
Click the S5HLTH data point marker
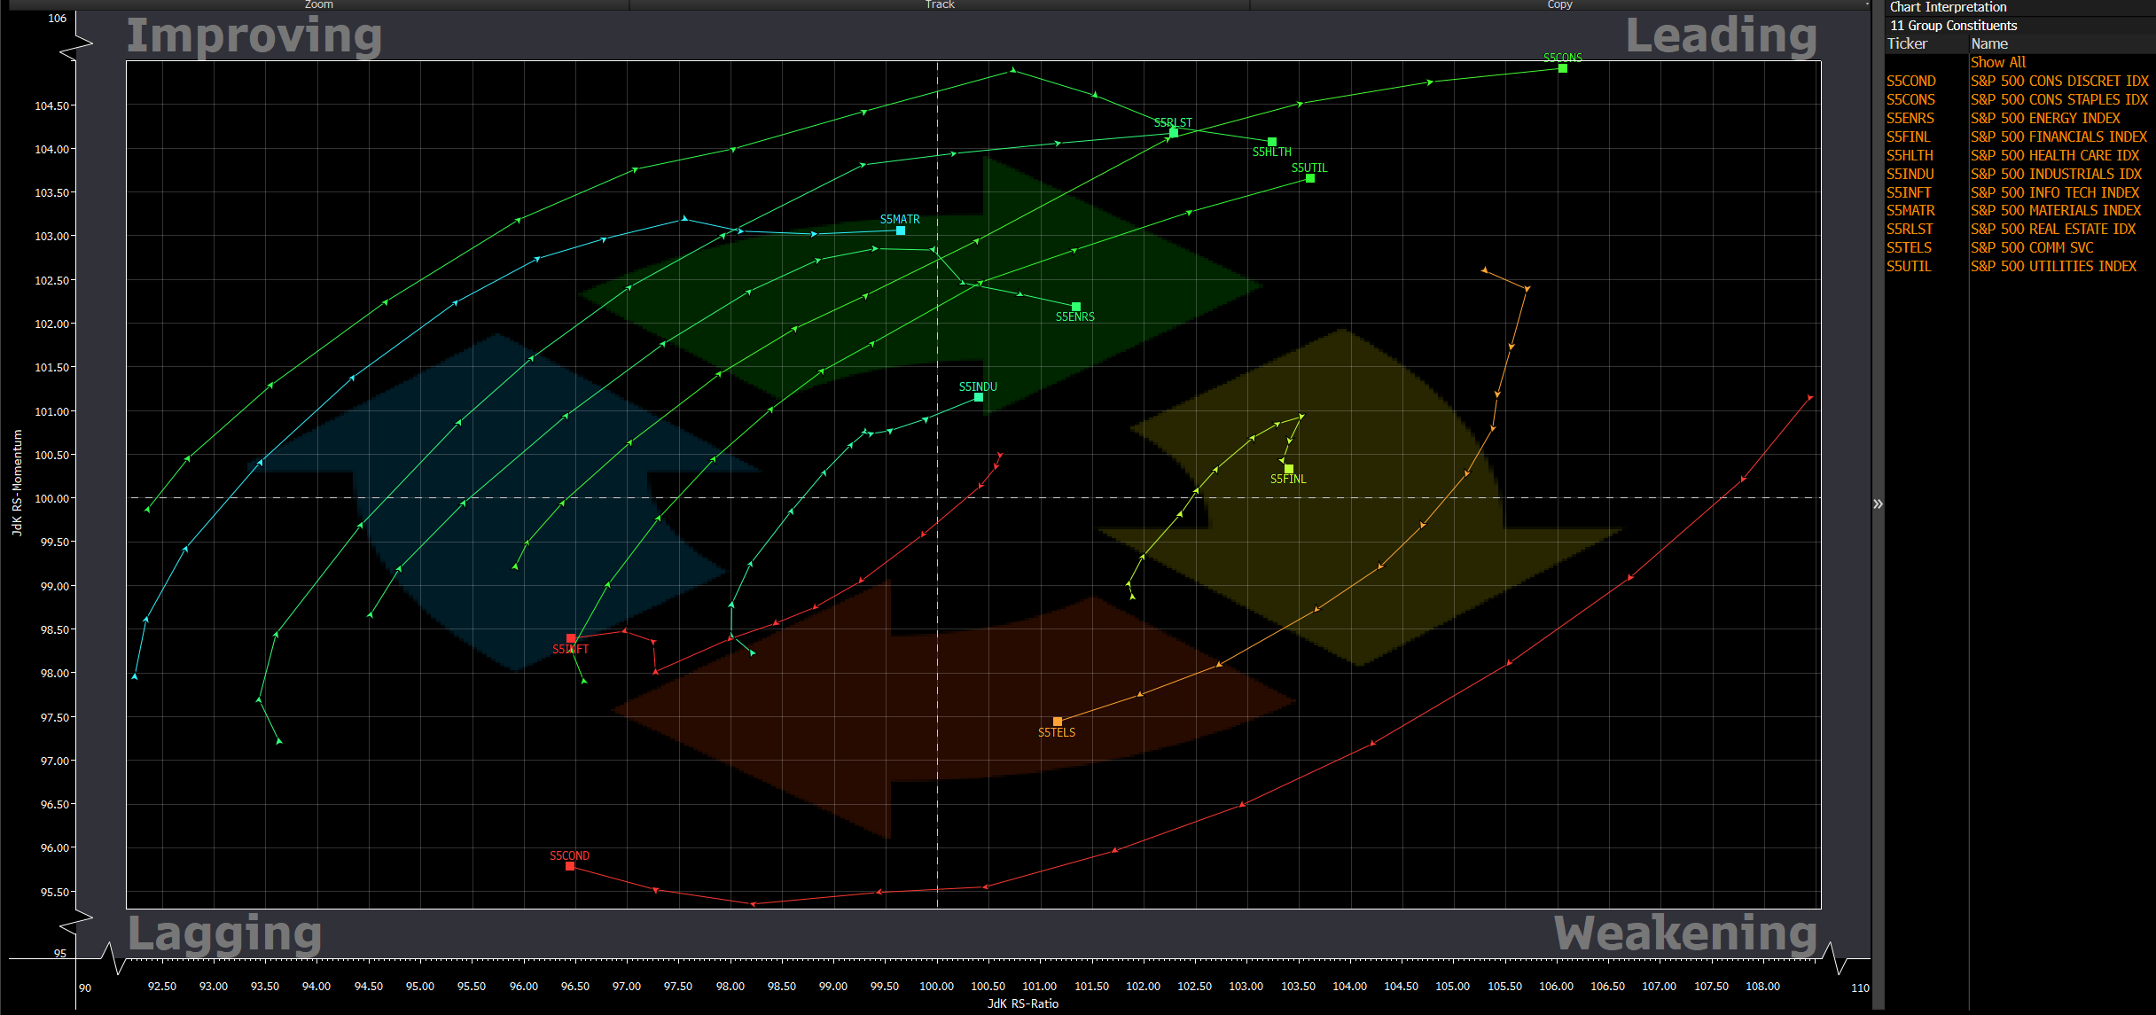[1272, 142]
